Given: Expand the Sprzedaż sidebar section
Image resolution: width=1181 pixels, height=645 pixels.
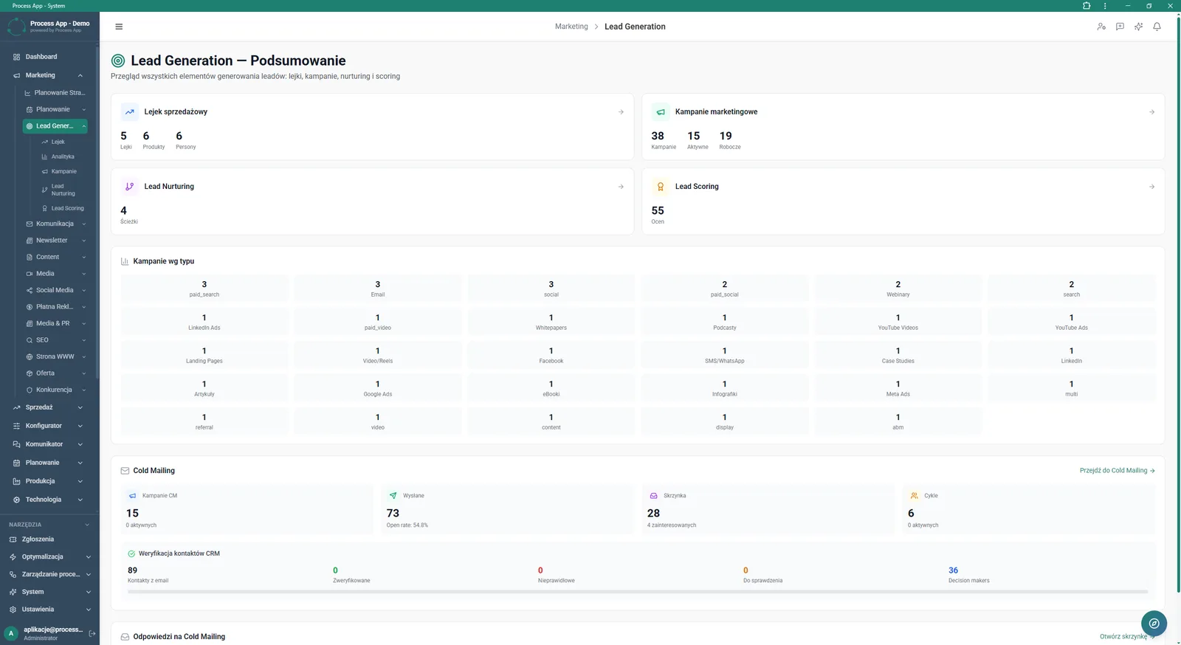Looking at the screenshot, I should [80, 407].
